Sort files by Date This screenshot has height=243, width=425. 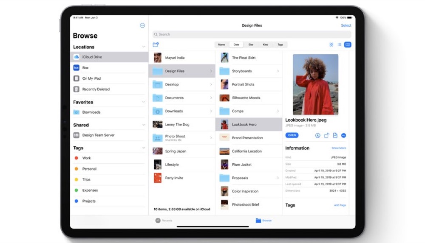pyautogui.click(x=236, y=45)
